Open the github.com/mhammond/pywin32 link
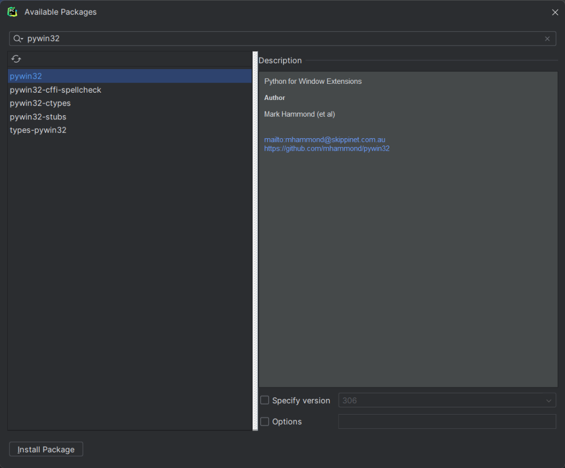The image size is (565, 468). point(327,149)
